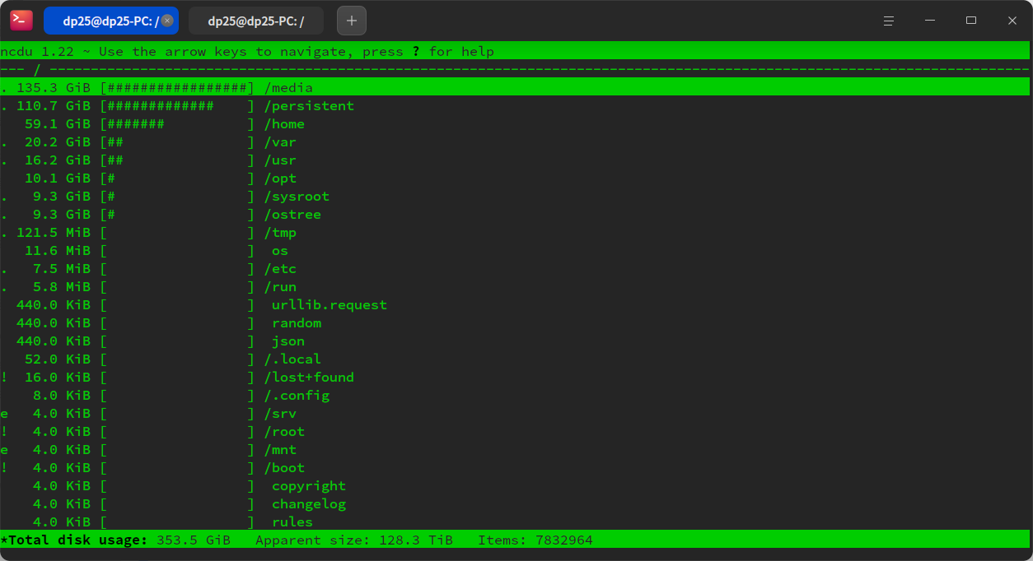Viewport: 1033px width, 561px height.
Task: Switch to the first dp25@dp25-PC tab
Action: click(111, 21)
